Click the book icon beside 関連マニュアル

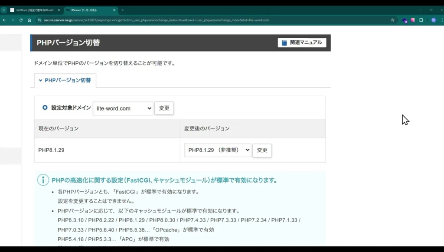[x=284, y=43]
